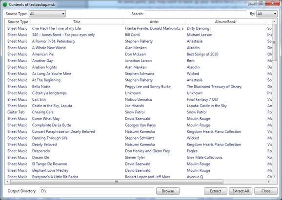Image resolution: width=282 pixels, height=200 pixels.
Task: Click the Extract button
Action: [216, 191]
